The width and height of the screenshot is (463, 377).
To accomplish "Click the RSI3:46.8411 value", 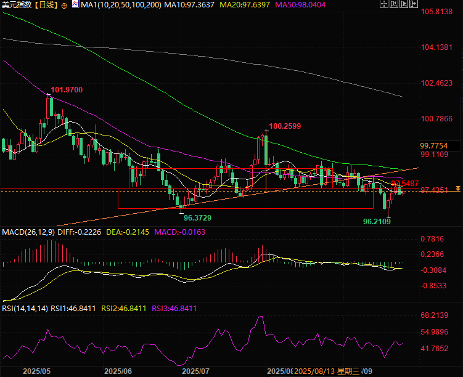I will tap(174, 309).
